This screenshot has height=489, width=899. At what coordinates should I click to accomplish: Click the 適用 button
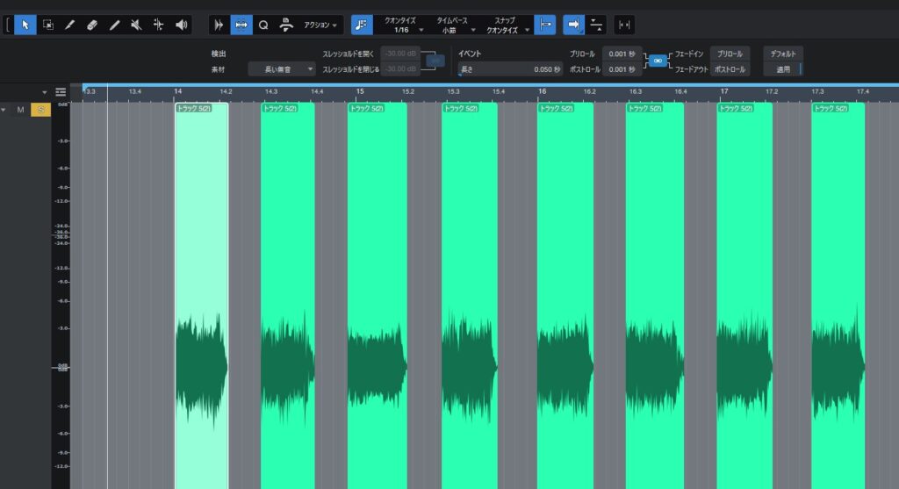(782, 68)
